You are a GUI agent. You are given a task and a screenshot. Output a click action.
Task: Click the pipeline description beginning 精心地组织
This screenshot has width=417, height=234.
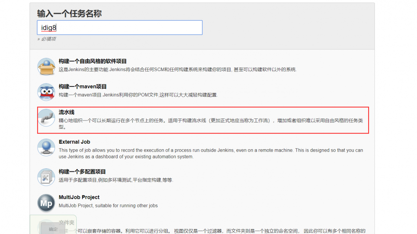pyautogui.click(x=211, y=123)
